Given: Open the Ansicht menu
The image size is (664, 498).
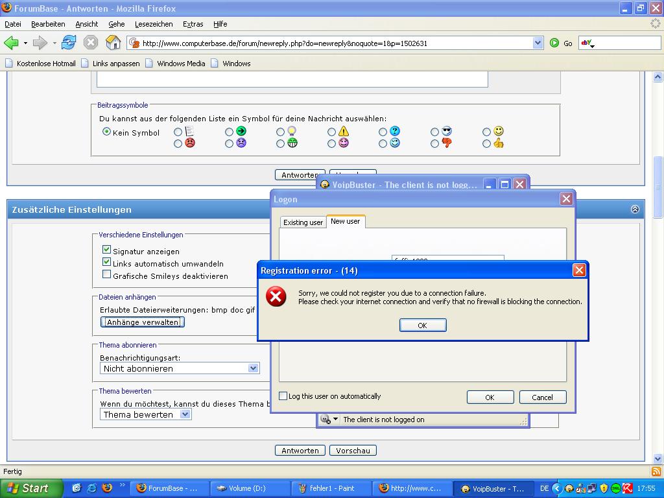Looking at the screenshot, I should pyautogui.click(x=86, y=24).
